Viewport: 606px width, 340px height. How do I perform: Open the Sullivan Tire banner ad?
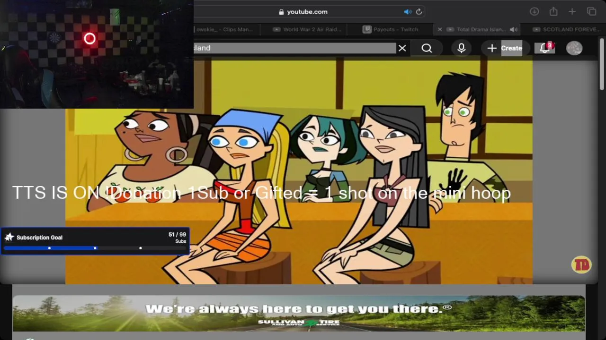coord(299,314)
